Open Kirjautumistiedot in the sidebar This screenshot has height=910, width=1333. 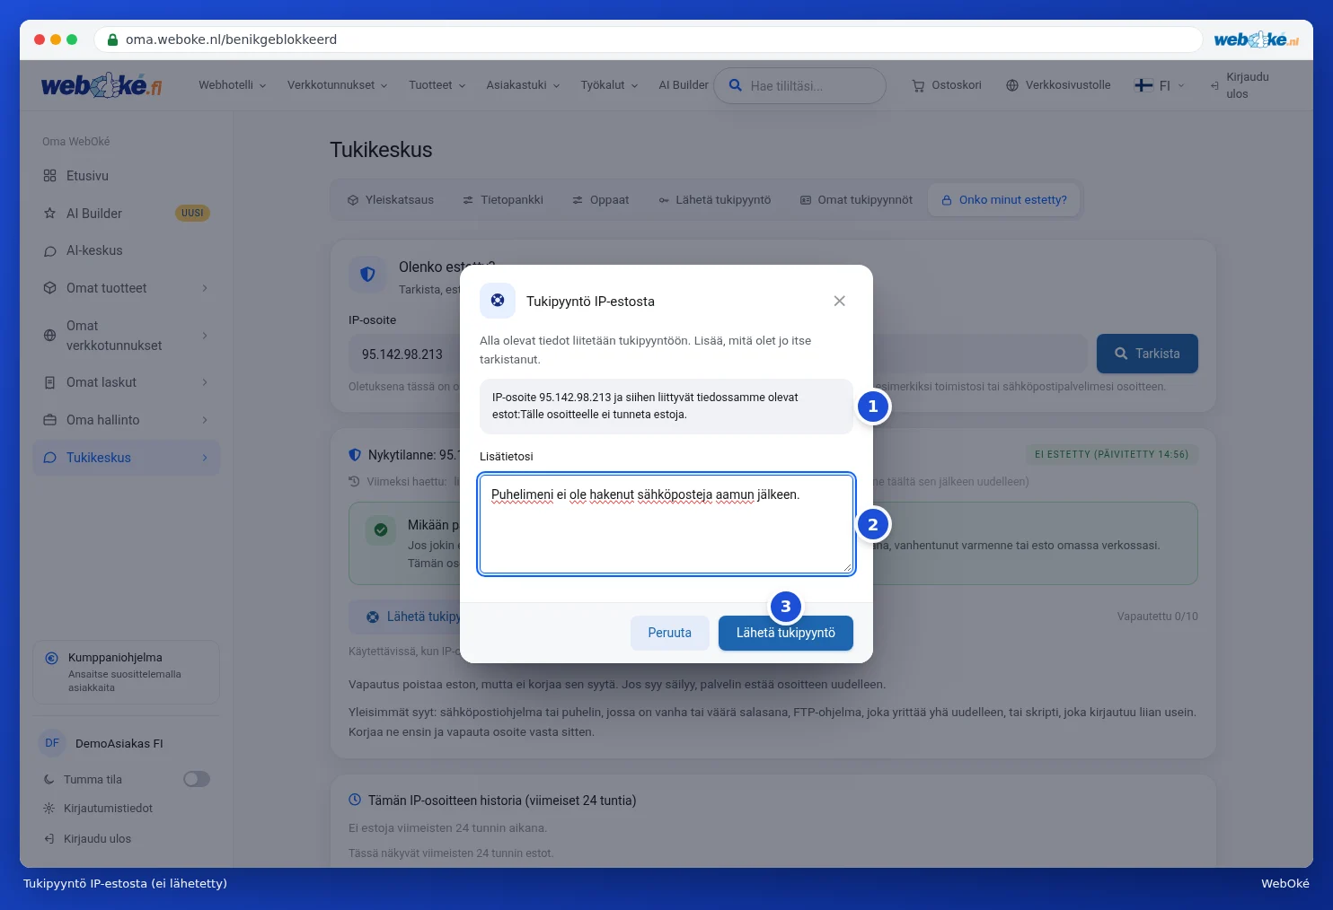[x=99, y=809]
